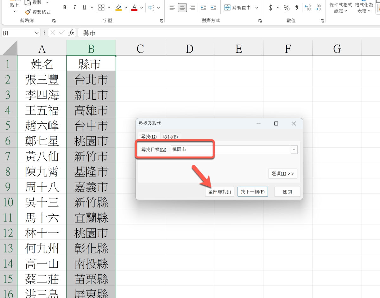Apply percent style to cells
The image size is (380, 298).
287,8
